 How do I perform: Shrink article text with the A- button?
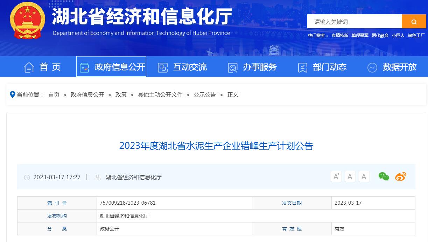click(x=350, y=176)
